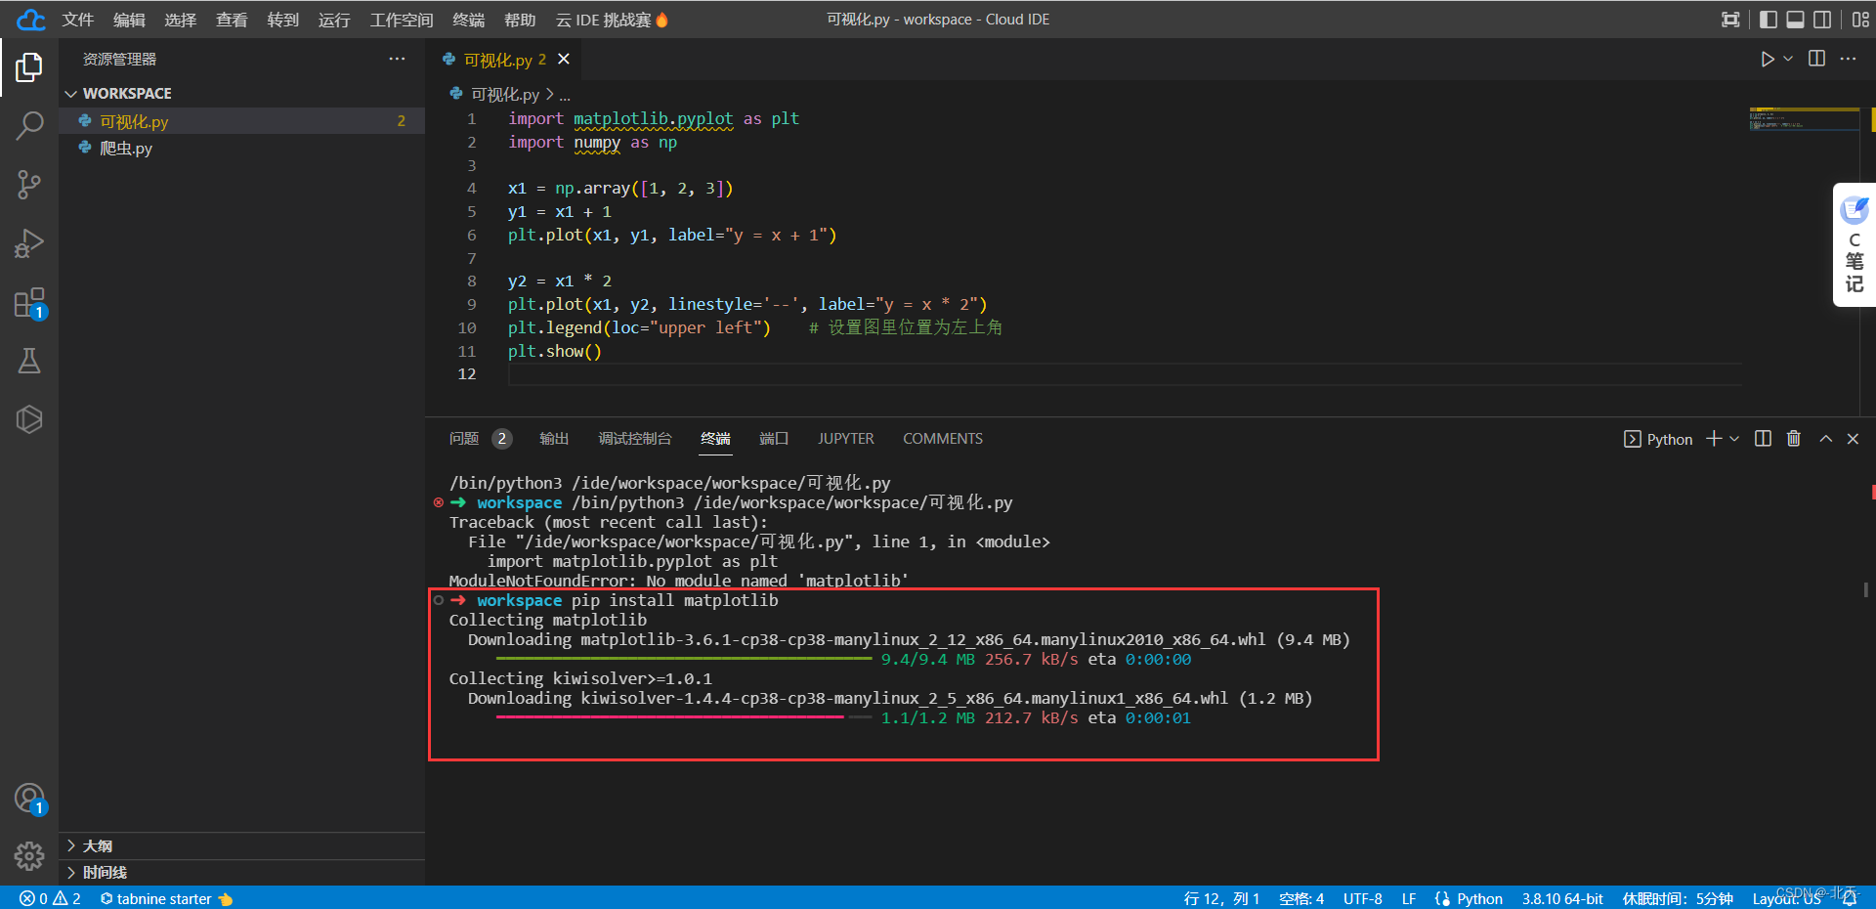
Task: Run the Python file with play icon
Action: coord(1767,59)
